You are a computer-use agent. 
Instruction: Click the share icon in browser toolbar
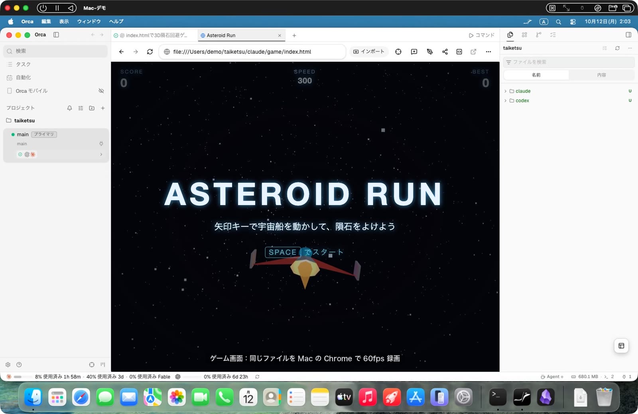click(445, 52)
